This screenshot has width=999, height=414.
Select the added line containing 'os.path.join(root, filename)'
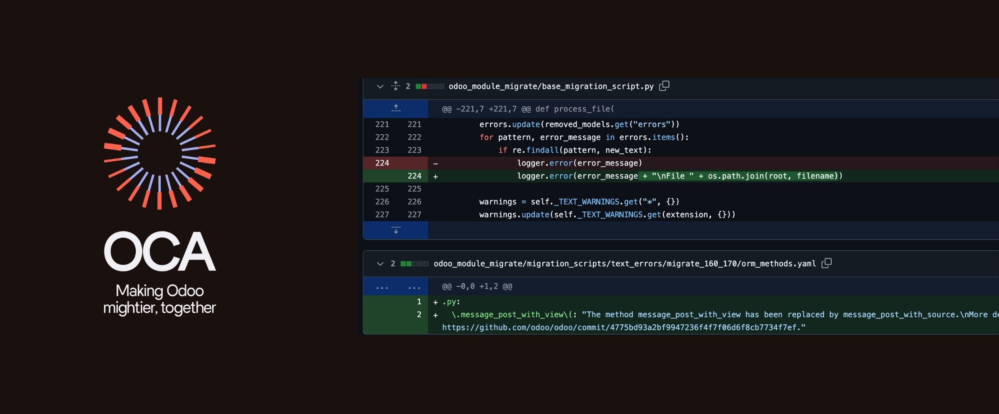(681, 176)
